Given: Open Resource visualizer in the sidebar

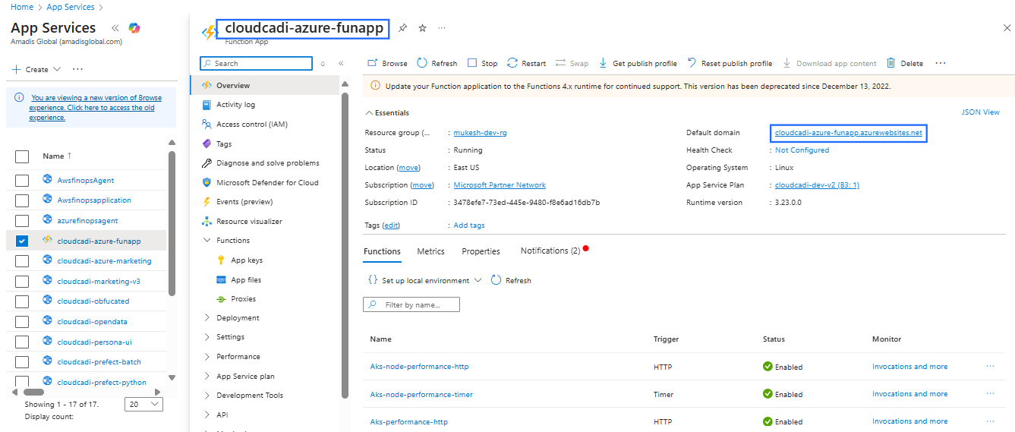Looking at the screenshot, I should tap(249, 222).
